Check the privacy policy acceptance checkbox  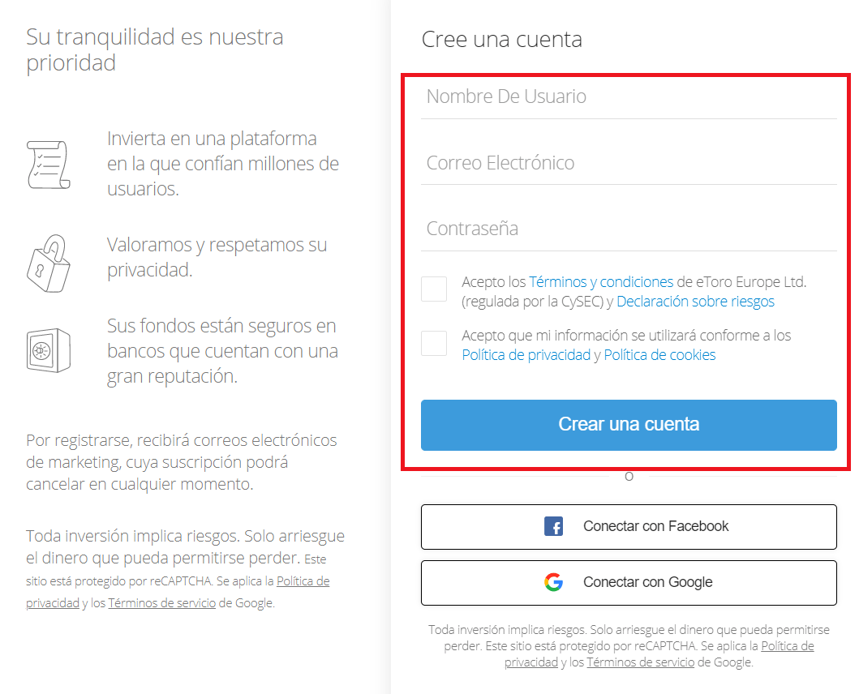434,344
